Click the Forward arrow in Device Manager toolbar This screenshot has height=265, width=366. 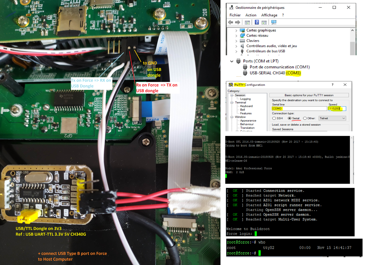(x=238, y=22)
